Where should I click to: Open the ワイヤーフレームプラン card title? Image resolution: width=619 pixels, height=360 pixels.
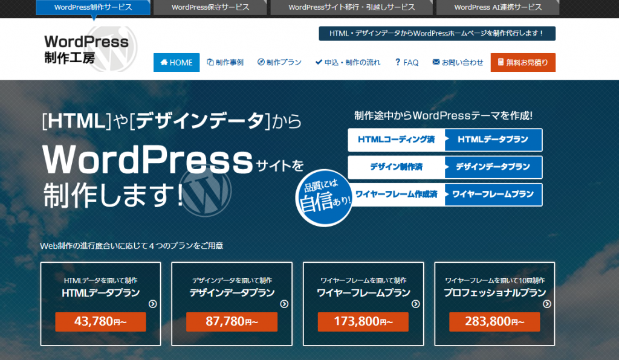click(x=363, y=293)
